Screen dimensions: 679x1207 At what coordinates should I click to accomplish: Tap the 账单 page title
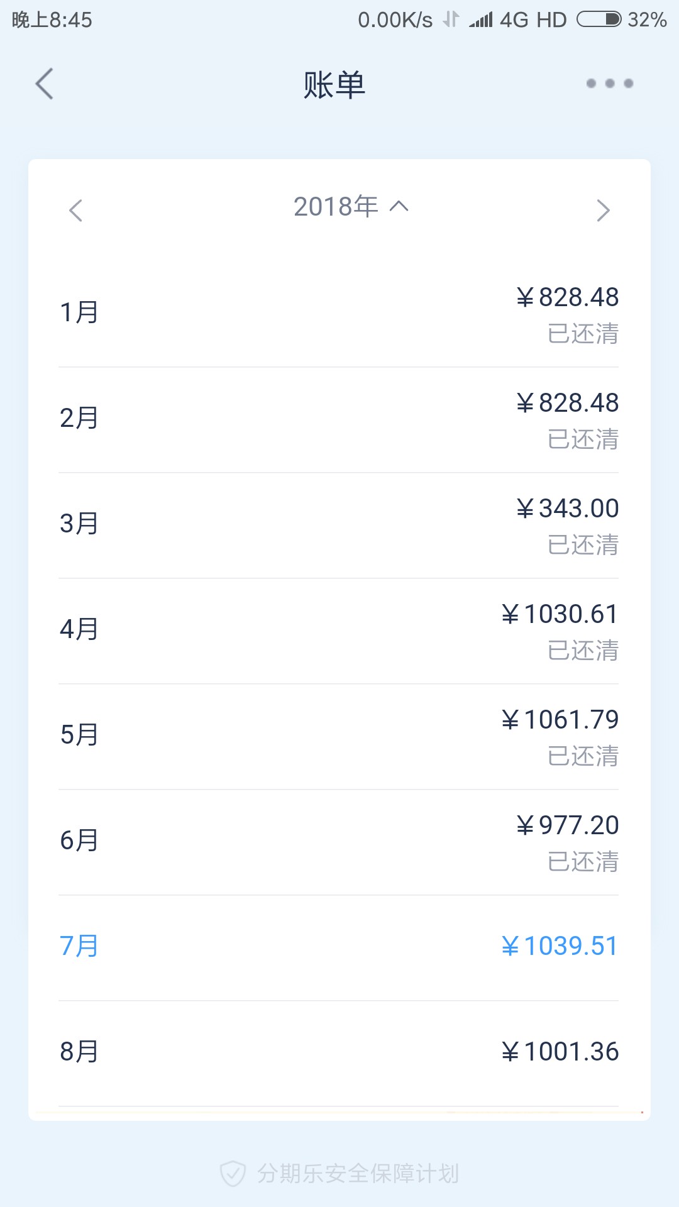pyautogui.click(x=334, y=85)
